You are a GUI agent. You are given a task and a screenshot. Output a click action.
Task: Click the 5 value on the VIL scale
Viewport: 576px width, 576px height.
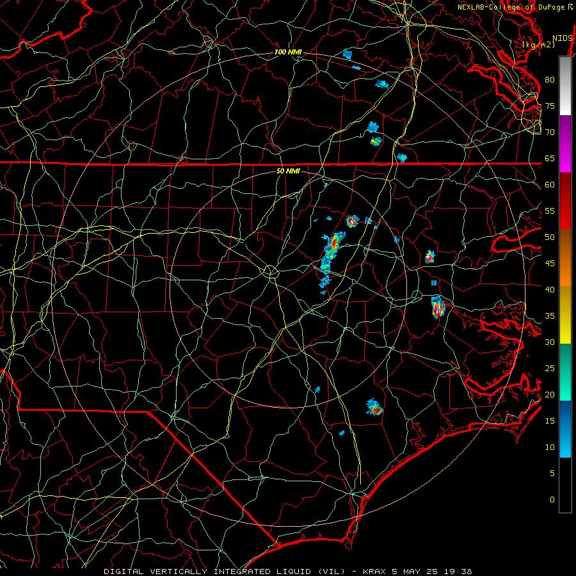[552, 474]
